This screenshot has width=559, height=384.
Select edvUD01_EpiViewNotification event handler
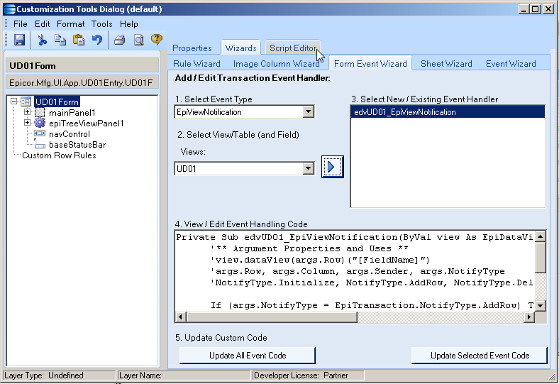(x=448, y=112)
